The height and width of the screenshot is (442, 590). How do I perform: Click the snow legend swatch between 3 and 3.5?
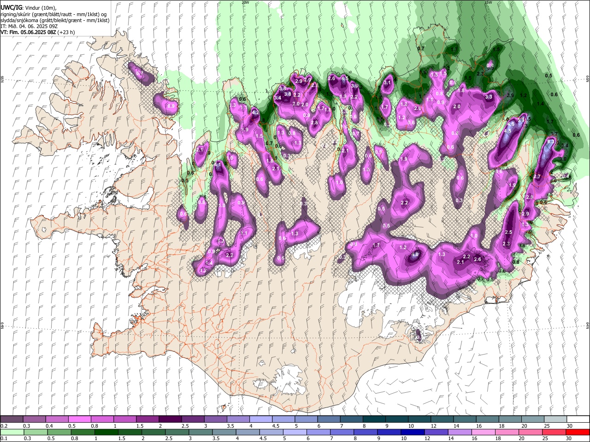(x=215, y=419)
